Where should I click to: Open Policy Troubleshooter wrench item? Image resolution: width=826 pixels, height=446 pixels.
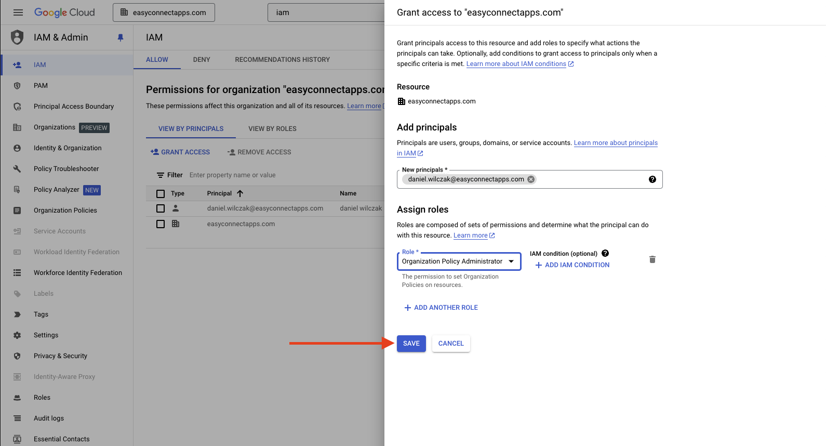(66, 169)
